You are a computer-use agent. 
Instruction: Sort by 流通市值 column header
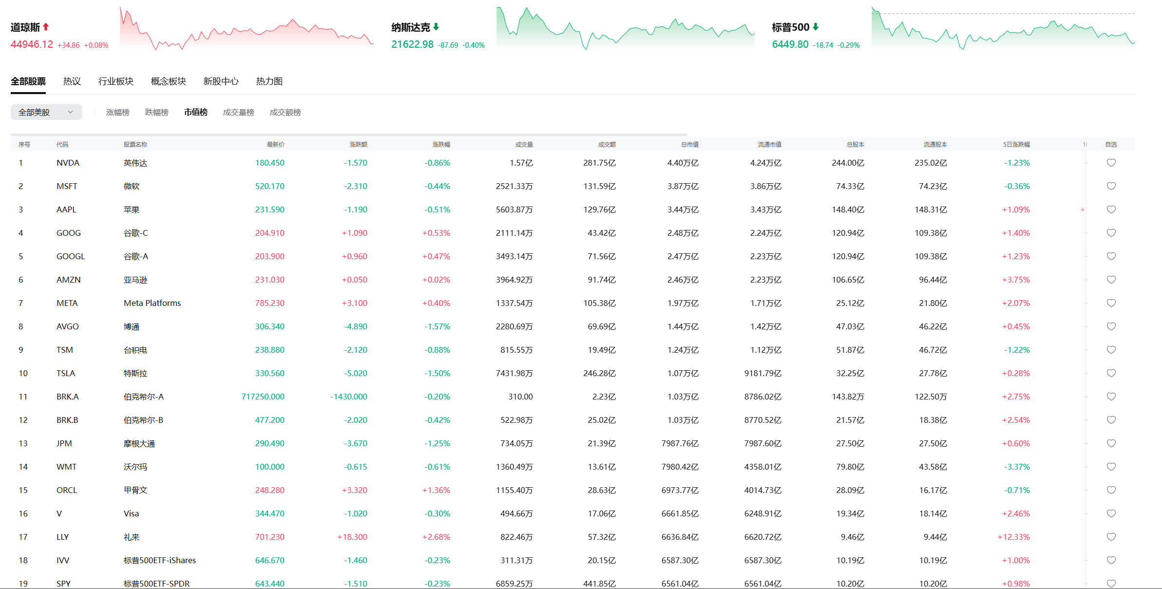tap(770, 145)
